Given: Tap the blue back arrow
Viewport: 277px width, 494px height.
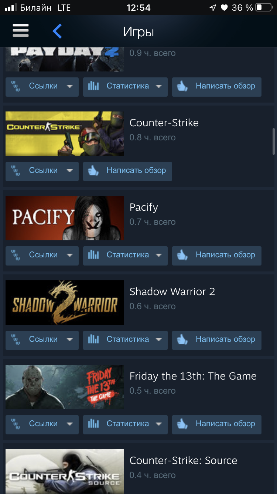Looking at the screenshot, I should pyautogui.click(x=57, y=31).
